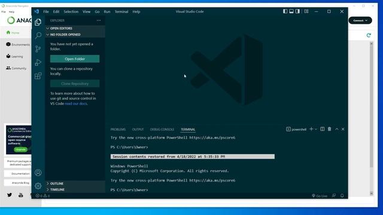Open Explorer views and more actions ellipsis
Image resolution: width=383 pixels, height=215 pixels.
pyautogui.click(x=98, y=20)
